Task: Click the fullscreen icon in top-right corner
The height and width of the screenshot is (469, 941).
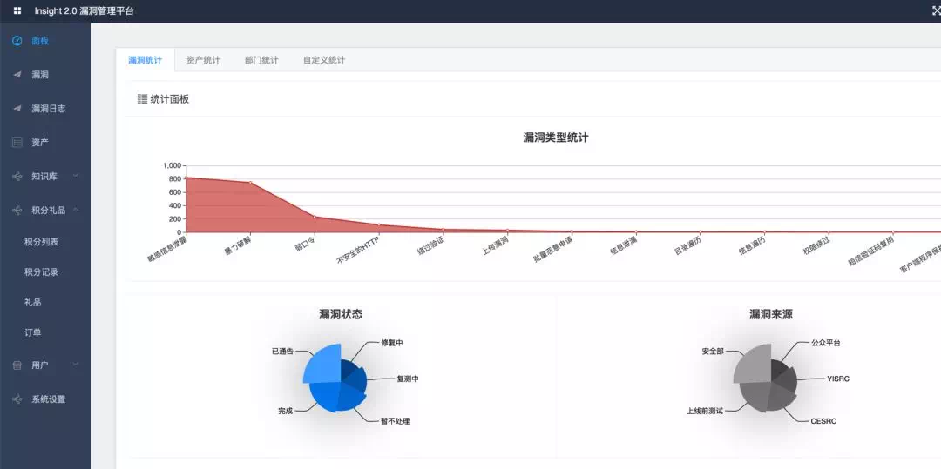Action: click(x=936, y=11)
